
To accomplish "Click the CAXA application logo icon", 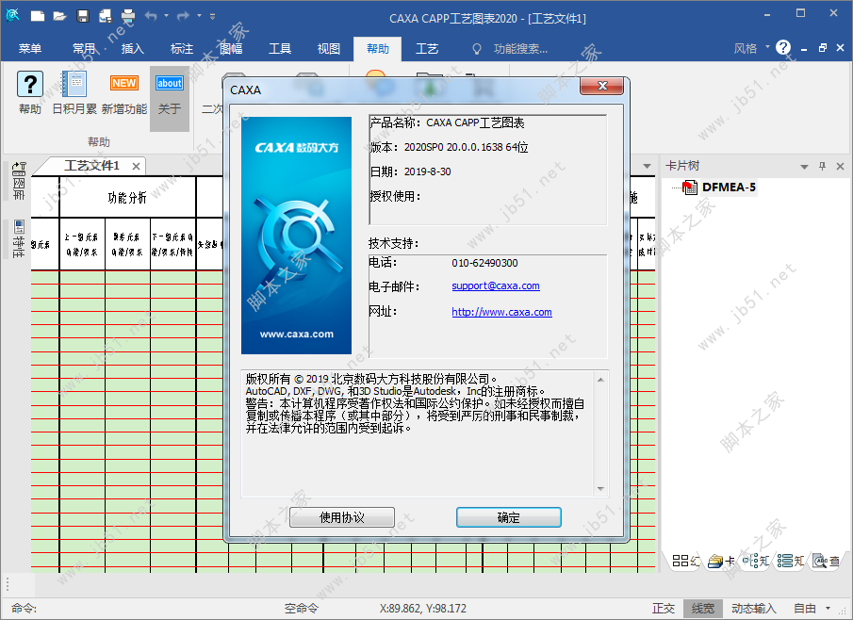I will point(12,15).
